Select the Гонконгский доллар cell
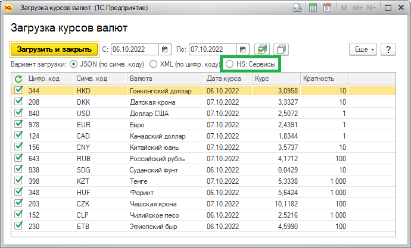Image resolution: width=411 pixels, height=248 pixels. pos(166,91)
